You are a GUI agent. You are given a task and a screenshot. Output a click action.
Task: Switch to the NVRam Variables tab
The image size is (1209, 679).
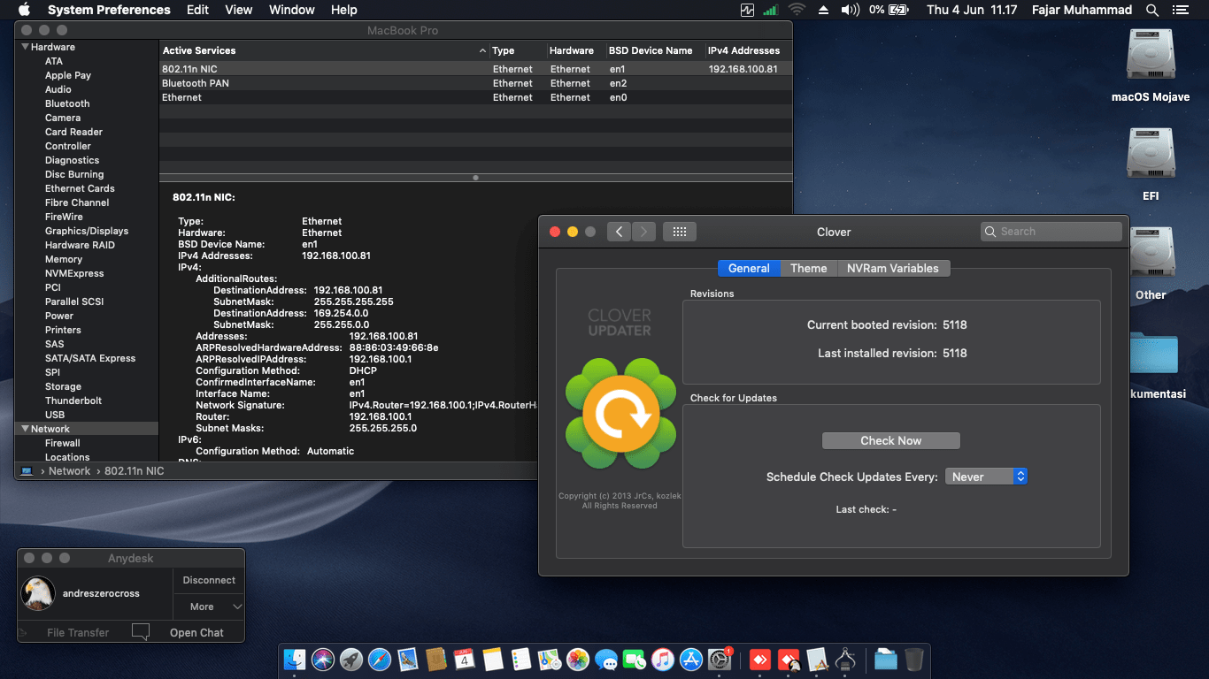[893, 268]
